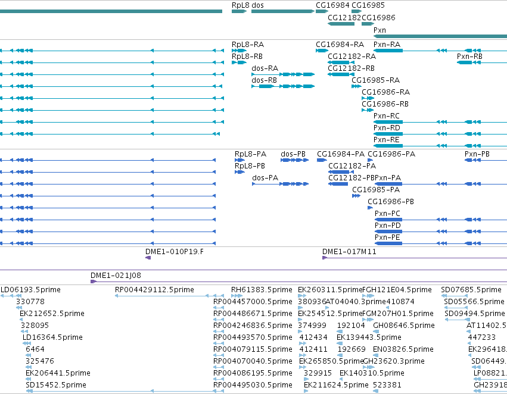The image size is (507, 394).
Task: Select the dos-RB transcript label
Action: point(264,80)
